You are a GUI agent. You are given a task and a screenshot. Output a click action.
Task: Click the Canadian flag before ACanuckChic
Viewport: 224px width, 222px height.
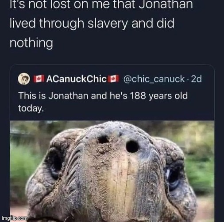pyautogui.click(x=39, y=79)
